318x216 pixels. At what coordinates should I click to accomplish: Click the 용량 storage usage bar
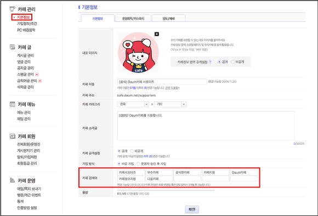point(166,190)
